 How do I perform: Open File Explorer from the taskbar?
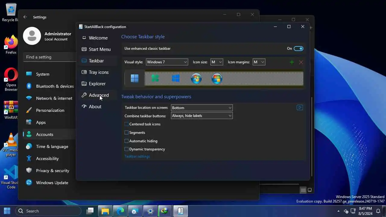(x=105, y=211)
